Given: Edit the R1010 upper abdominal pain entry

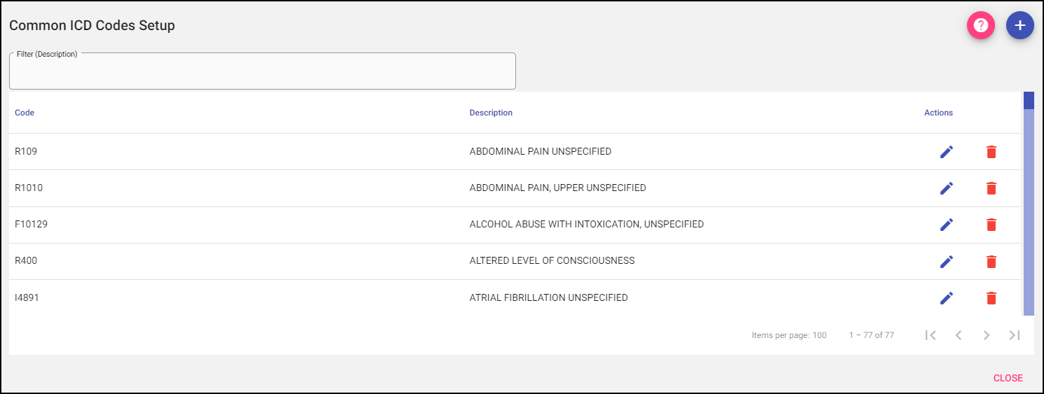Looking at the screenshot, I should (x=947, y=188).
